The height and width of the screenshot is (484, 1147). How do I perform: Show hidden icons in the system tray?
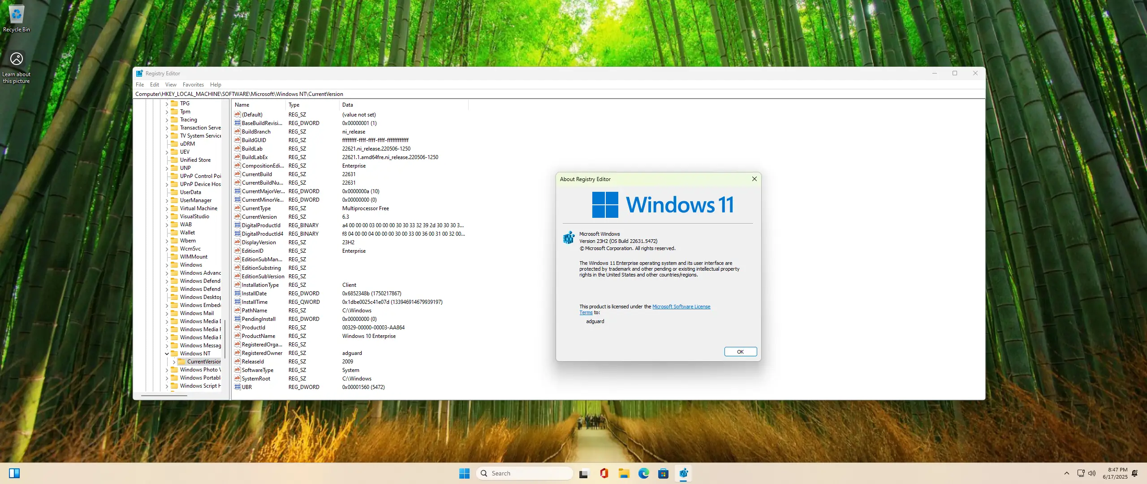[1067, 473]
